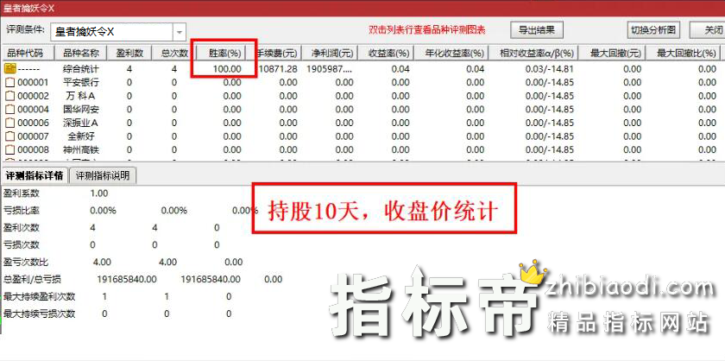725x361 pixels.
Task: Click the 导出结果 button
Action: [536, 30]
